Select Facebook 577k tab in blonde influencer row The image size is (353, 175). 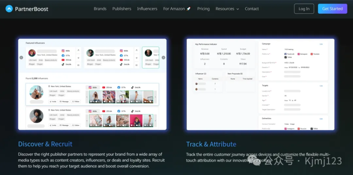[122, 88]
